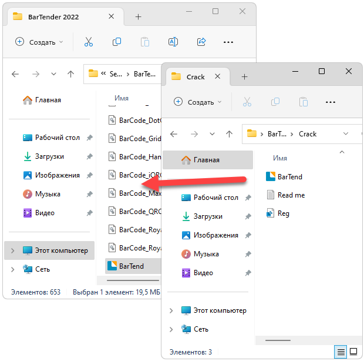Click Rename icon in BarTender 2022 window
This screenshot has height=361, width=364.
173,42
